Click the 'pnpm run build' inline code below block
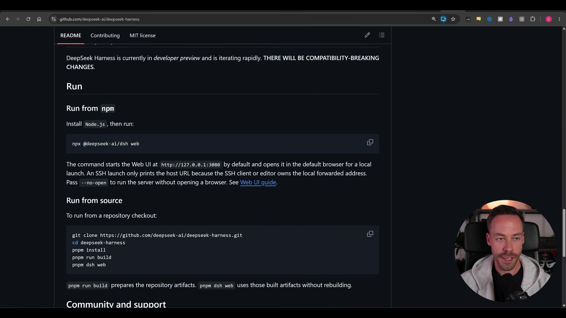Image resolution: width=566 pixels, height=318 pixels. tap(88, 286)
